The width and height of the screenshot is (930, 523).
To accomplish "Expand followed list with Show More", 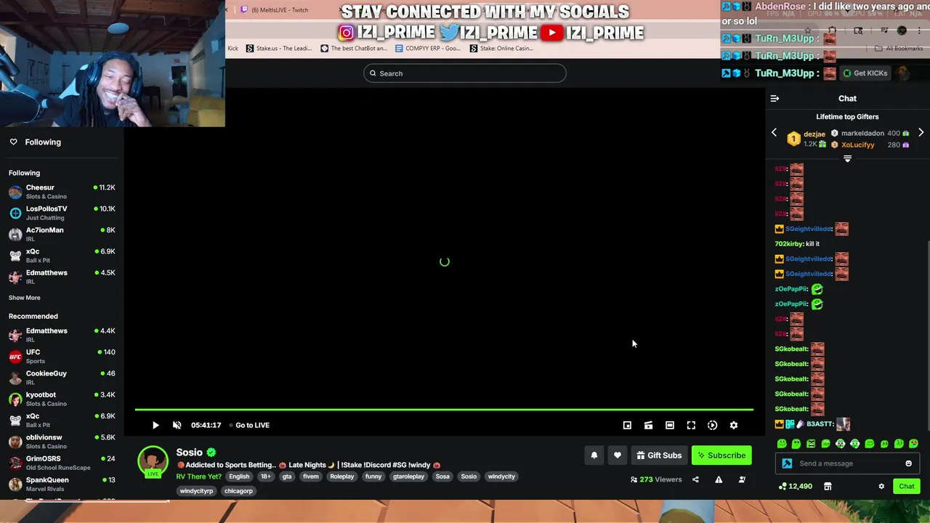I will [25, 298].
